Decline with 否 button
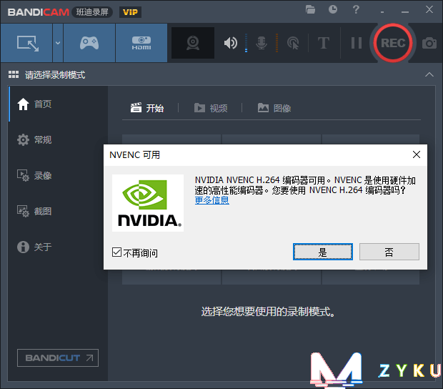Screen dimensions: 443x389 click(389, 252)
